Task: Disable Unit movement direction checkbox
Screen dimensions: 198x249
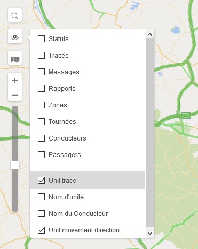Action: pos(41,230)
